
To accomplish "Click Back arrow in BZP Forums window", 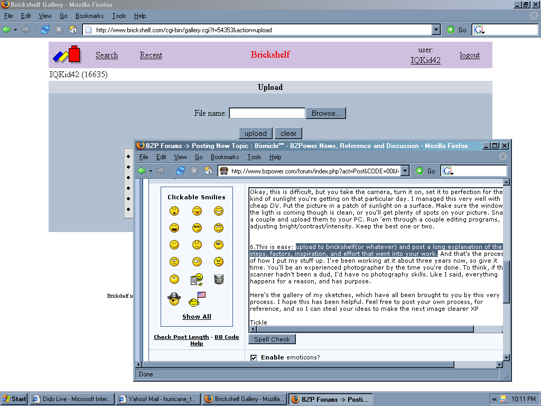I will click(142, 171).
